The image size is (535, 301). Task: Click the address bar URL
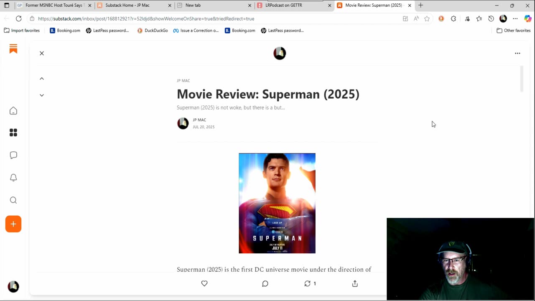pyautogui.click(x=146, y=19)
